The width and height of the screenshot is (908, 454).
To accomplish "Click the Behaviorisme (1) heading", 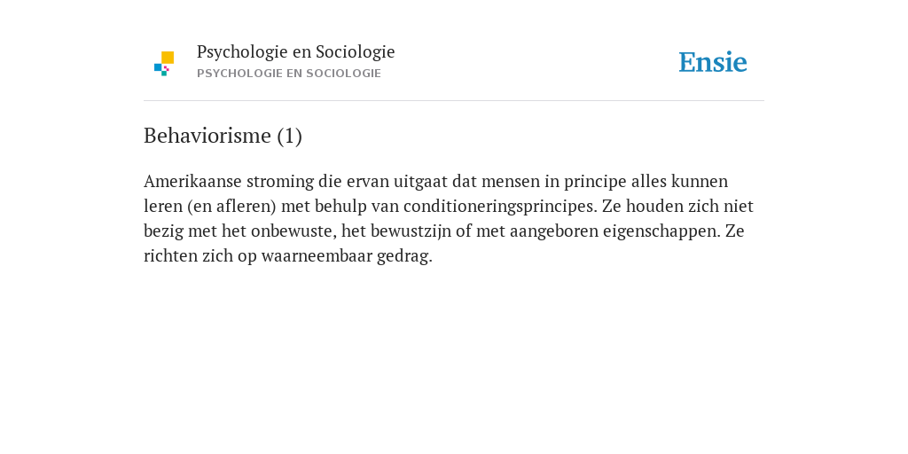I will pyautogui.click(x=223, y=136).
